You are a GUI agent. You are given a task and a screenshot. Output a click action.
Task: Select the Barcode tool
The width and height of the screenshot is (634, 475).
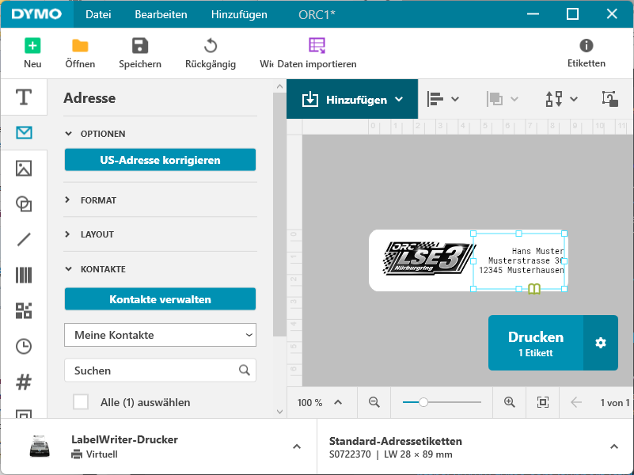[24, 275]
